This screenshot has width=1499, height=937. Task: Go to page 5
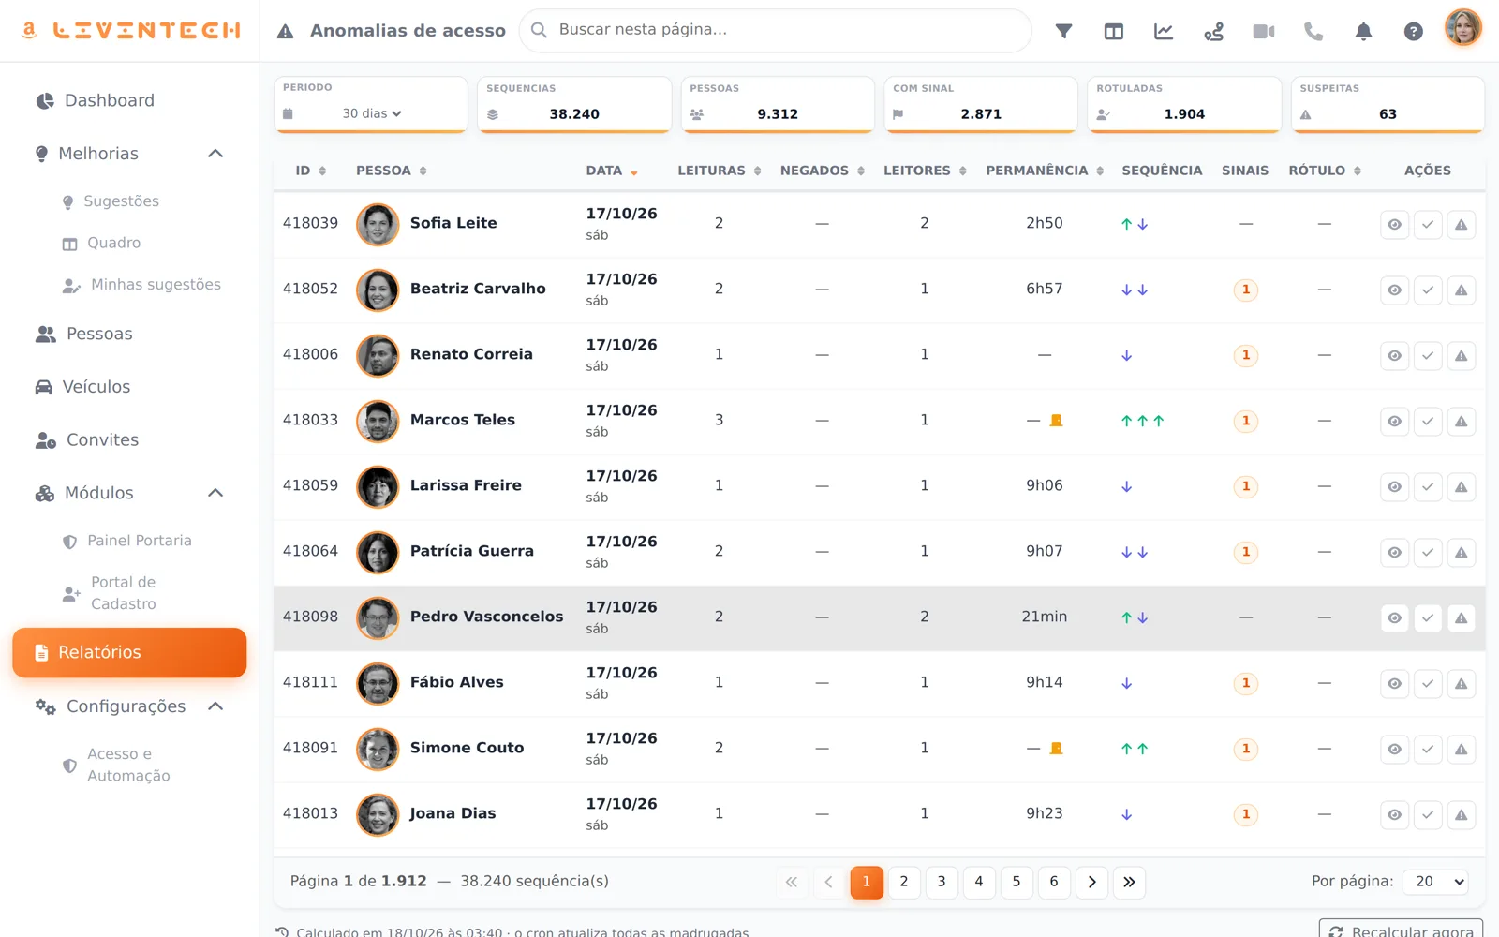1017,882
